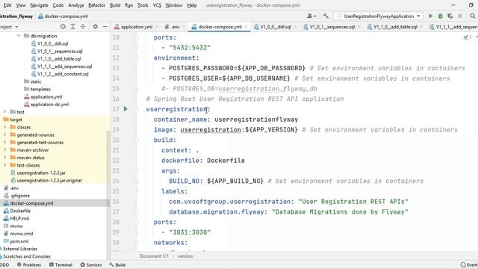Image resolution: width=478 pixels, height=269 pixels.
Task: Select mvnw.cmd in project tree
Action: click(22, 234)
